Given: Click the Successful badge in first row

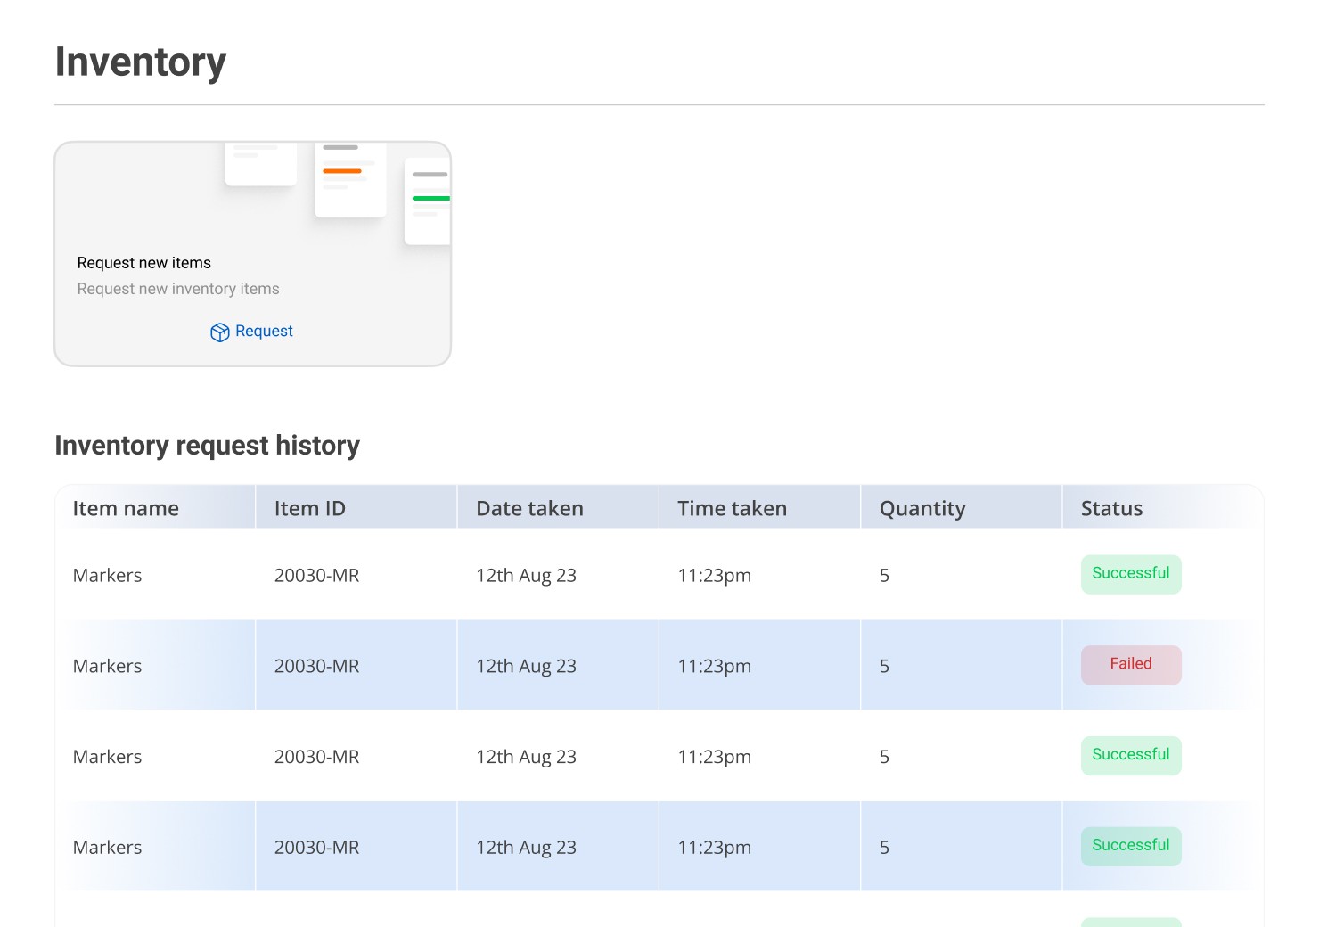Looking at the screenshot, I should [1131, 574].
